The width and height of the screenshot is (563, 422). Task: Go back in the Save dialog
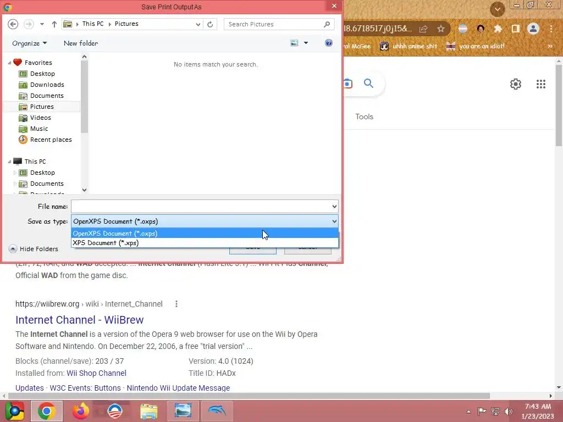[x=13, y=24]
